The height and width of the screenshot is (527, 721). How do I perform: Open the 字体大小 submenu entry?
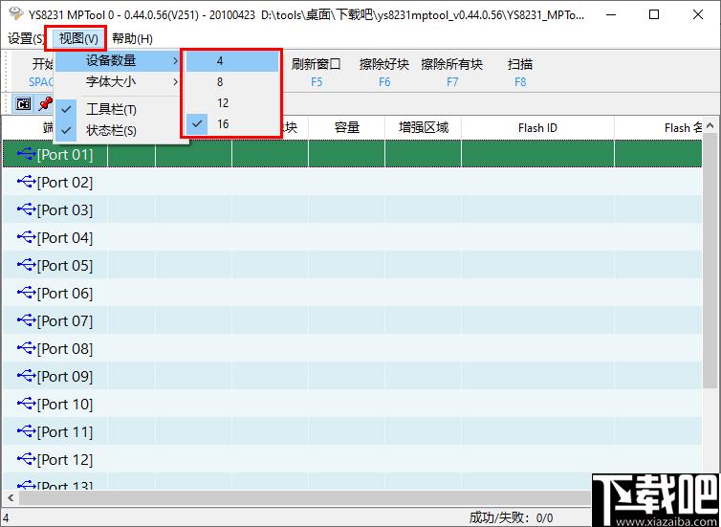pos(118,82)
